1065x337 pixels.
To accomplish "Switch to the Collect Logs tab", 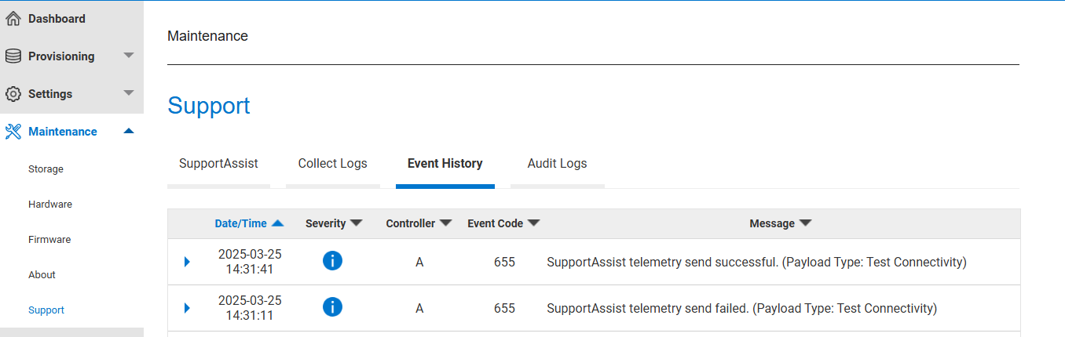I will 332,164.
